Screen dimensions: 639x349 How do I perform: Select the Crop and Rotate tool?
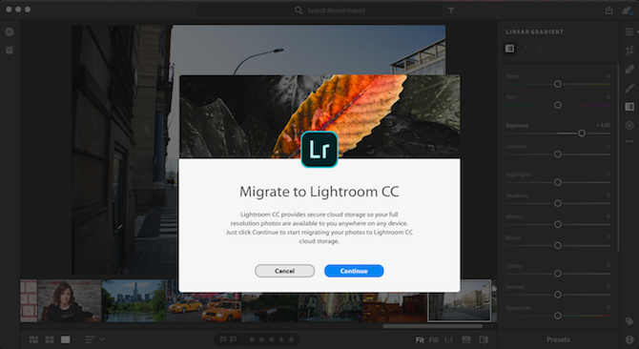(629, 51)
